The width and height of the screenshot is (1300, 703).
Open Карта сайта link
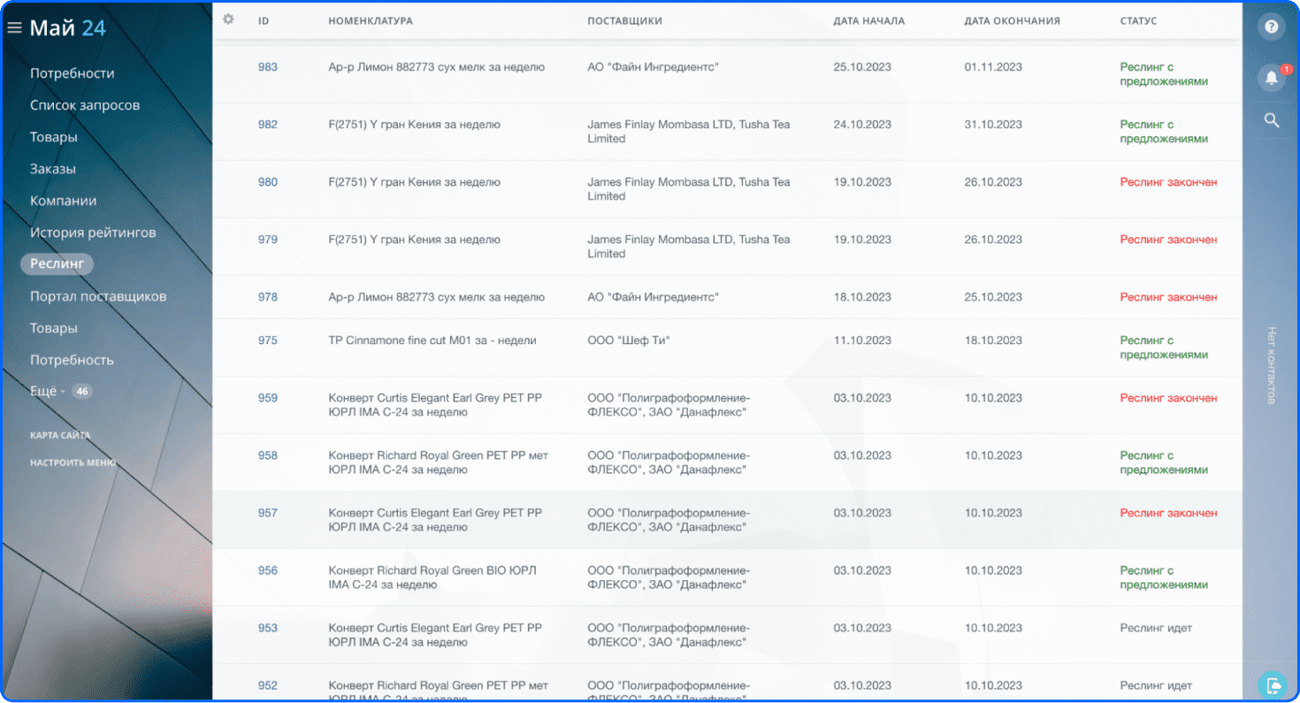coord(60,435)
